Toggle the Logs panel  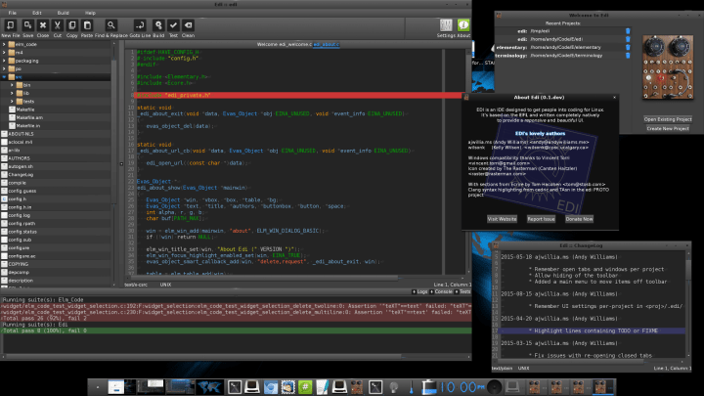pyautogui.click(x=419, y=291)
